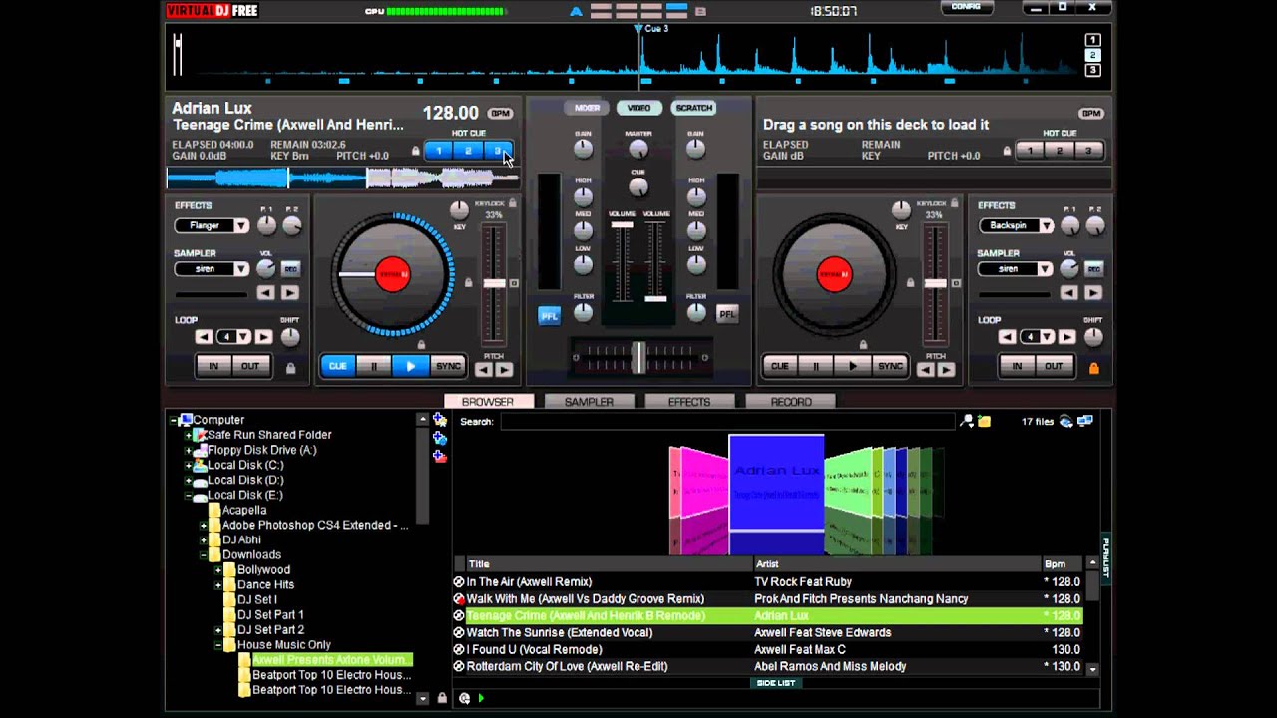The height and width of the screenshot is (718, 1277).
Task: Nudge left deck pitch up arrow
Action: tap(504, 370)
